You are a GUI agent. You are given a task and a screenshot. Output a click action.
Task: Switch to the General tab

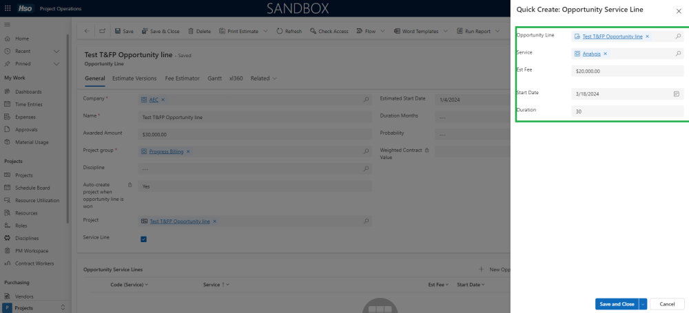point(94,78)
